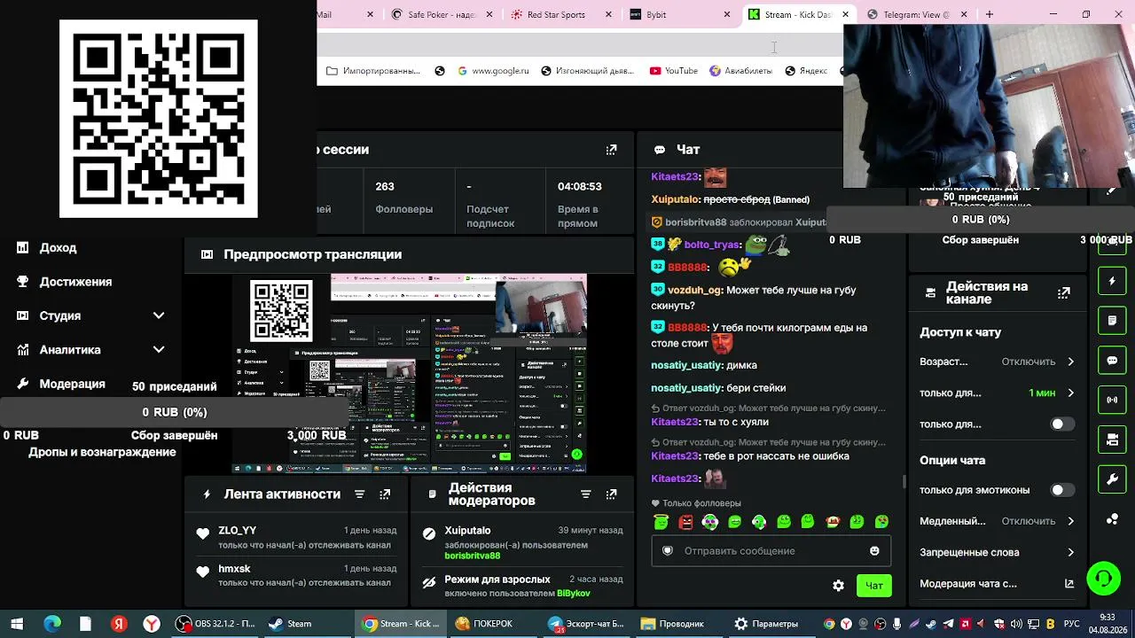The height and width of the screenshot is (638, 1135).
Task: Click the stream preview thumbnail
Action: 410,373
